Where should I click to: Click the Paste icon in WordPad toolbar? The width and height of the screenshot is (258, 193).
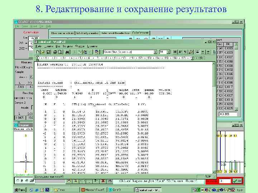coord(85,52)
